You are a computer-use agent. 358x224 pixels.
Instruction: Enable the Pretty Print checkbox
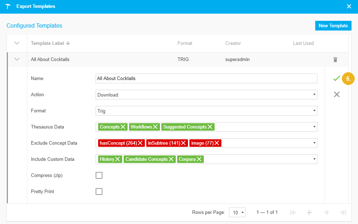click(99, 192)
